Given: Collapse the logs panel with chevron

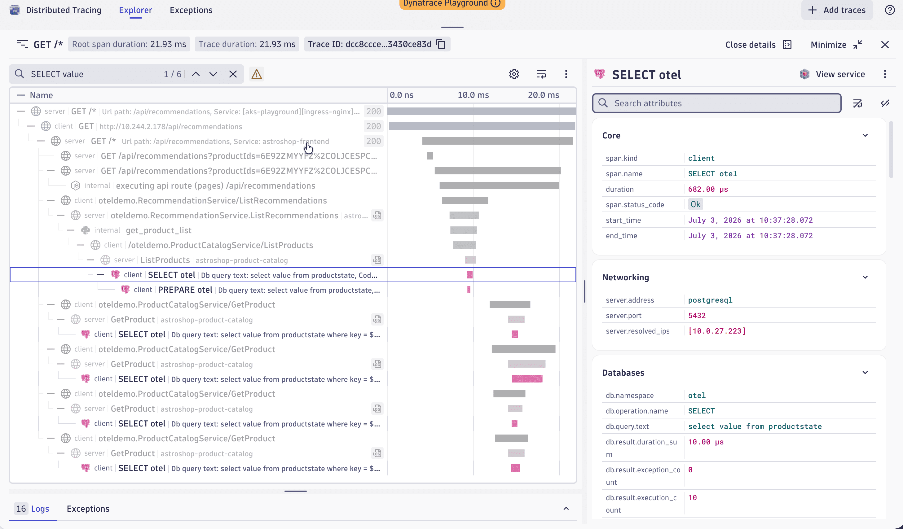Looking at the screenshot, I should [566, 509].
